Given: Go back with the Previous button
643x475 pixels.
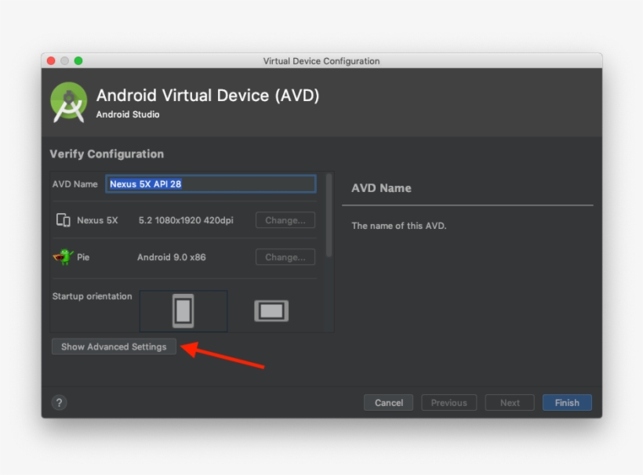Looking at the screenshot, I should (449, 403).
